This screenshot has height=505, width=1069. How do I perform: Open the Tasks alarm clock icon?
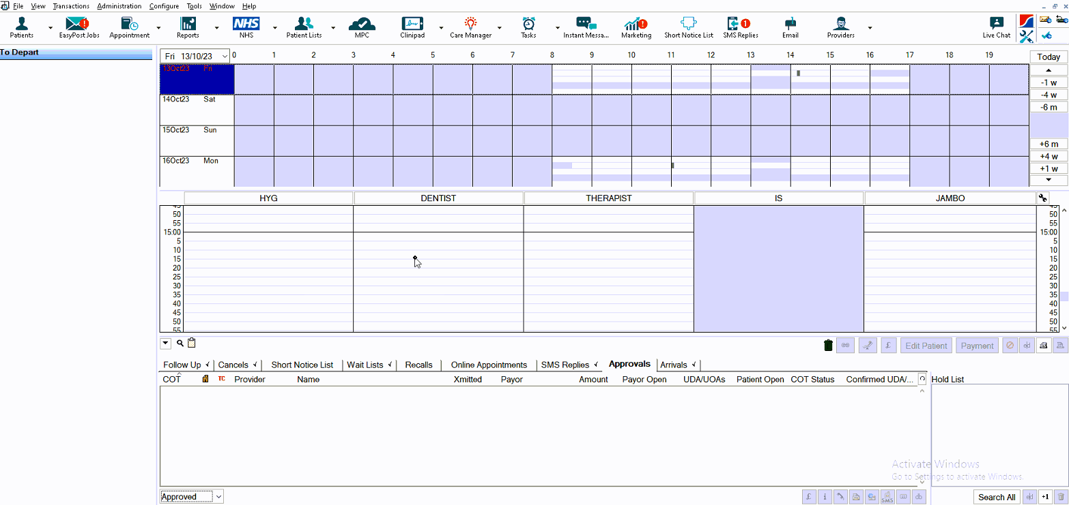pos(528,27)
